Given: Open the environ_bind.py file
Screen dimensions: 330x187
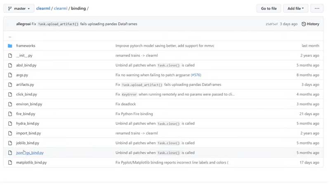Looking at the screenshot, I should 29,104.
